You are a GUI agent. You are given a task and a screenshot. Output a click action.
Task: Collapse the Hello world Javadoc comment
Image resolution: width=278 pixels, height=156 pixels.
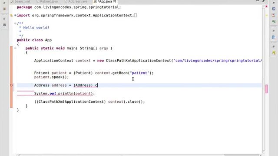tap(15, 23)
